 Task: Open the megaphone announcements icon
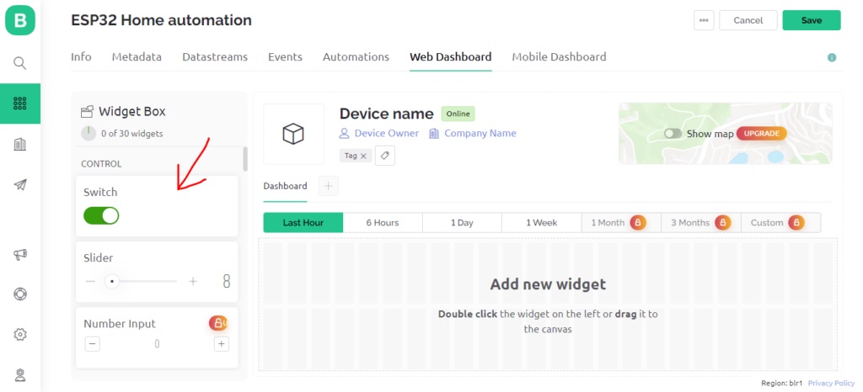click(x=20, y=254)
